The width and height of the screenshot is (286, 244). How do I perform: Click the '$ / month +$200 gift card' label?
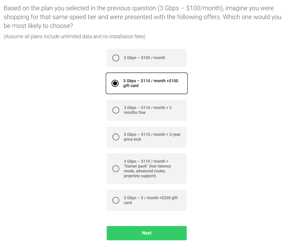tap(151, 200)
